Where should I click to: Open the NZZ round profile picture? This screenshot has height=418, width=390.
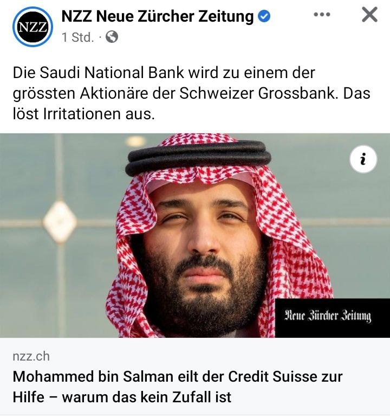click(x=32, y=27)
